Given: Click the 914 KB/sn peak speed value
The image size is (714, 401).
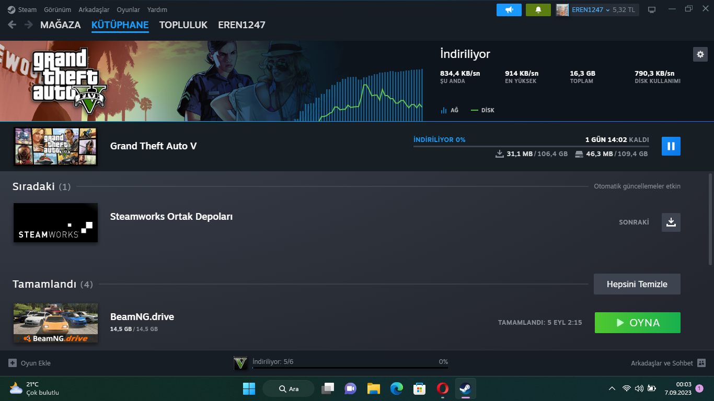Looking at the screenshot, I should click(x=522, y=73).
